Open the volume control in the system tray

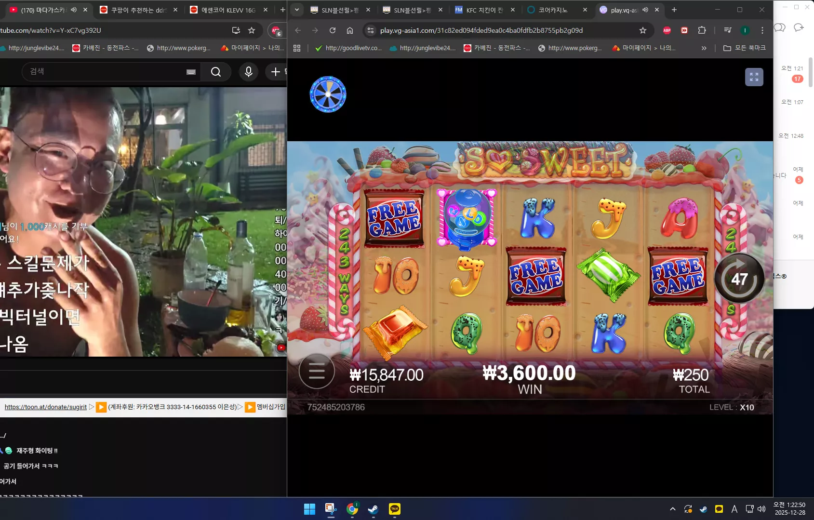pyautogui.click(x=761, y=509)
